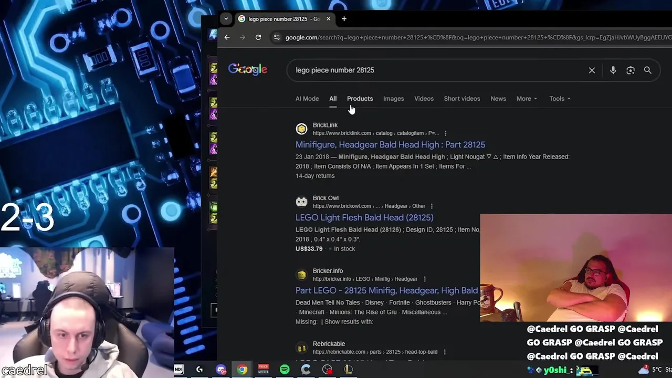Click the weather 5°C taskbar widget
This screenshot has width=672, height=378.
coord(653,370)
